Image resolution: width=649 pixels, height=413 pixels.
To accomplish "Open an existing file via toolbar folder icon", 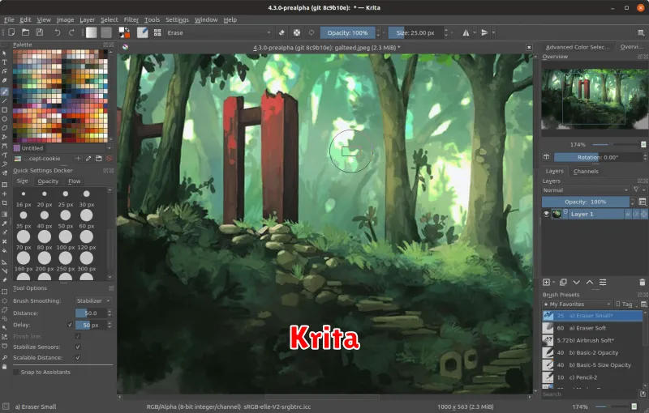I will [25, 32].
